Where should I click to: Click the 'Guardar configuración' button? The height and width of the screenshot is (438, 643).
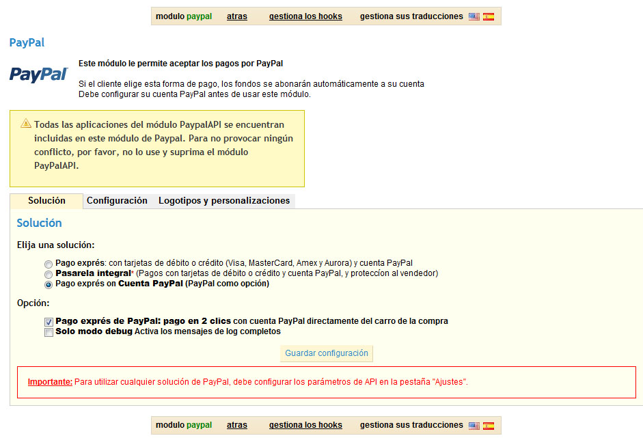coord(327,353)
